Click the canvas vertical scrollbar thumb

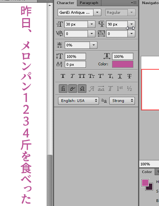[x=50, y=180]
